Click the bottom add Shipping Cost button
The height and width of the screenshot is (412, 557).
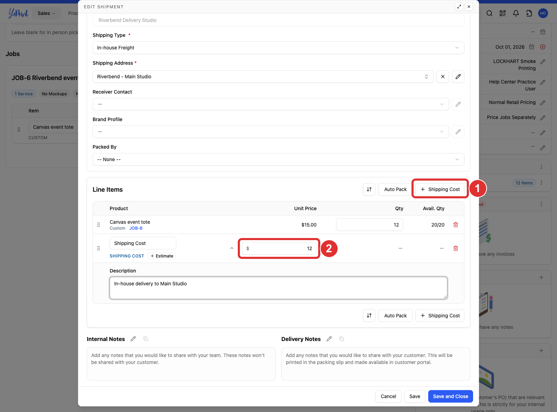[440, 316]
